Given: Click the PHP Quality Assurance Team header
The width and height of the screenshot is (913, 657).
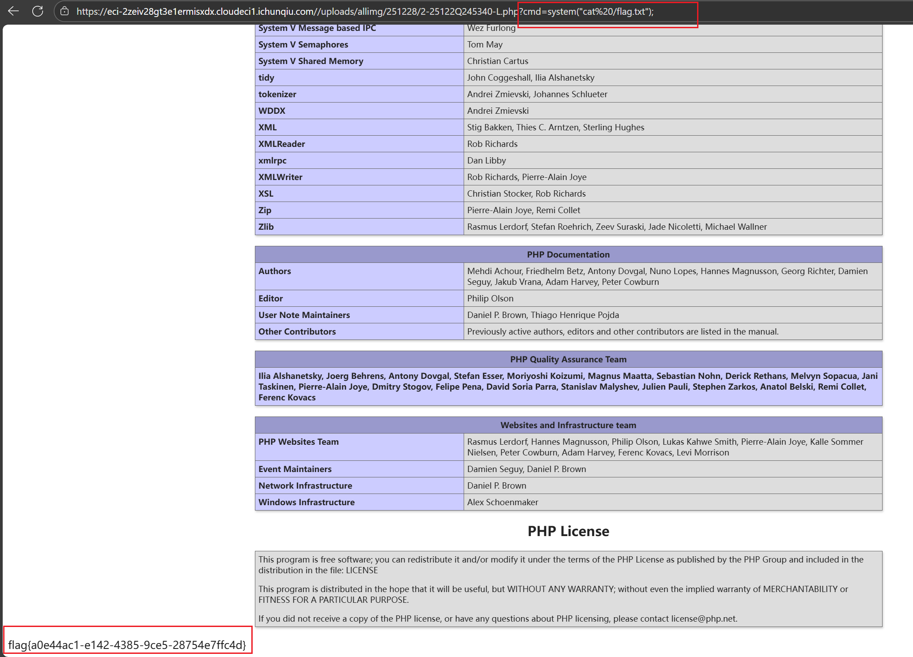Looking at the screenshot, I should [568, 359].
